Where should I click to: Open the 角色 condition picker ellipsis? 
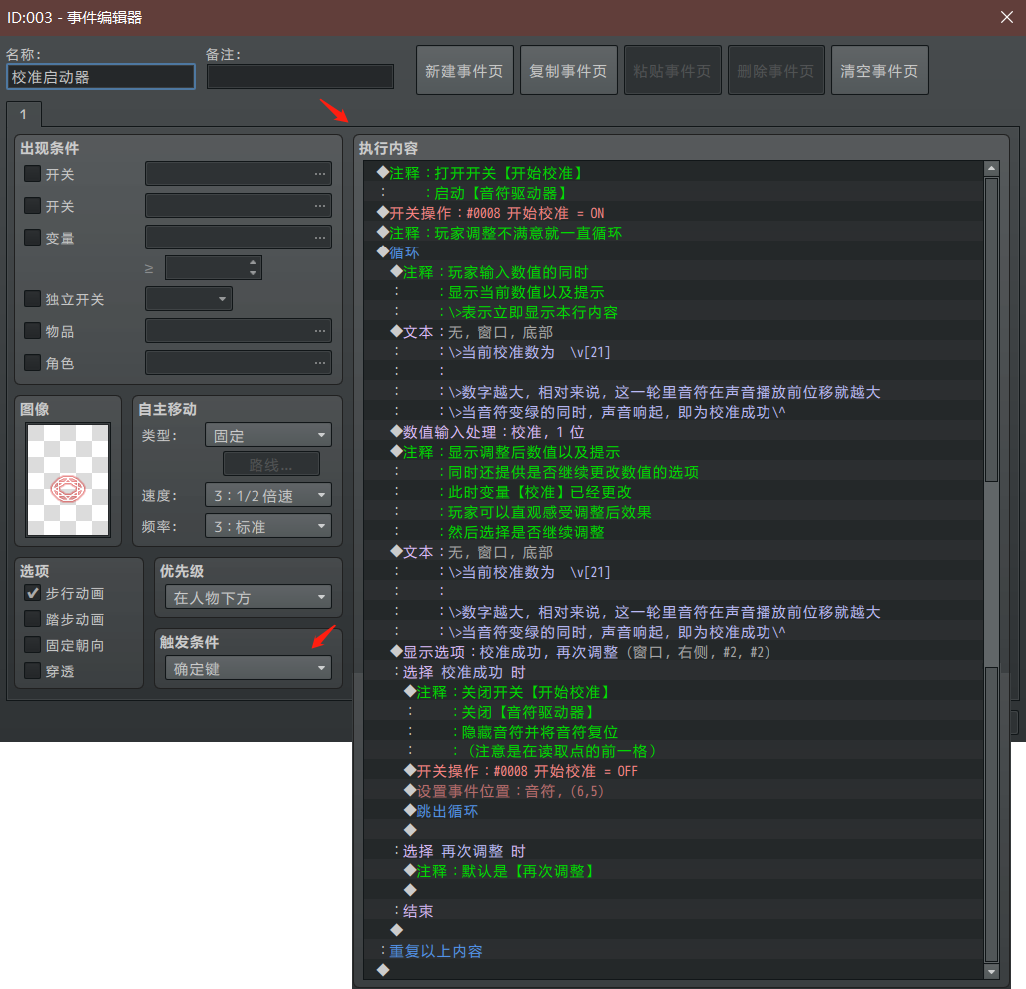click(x=319, y=363)
